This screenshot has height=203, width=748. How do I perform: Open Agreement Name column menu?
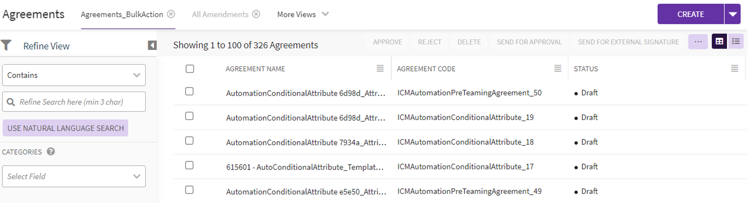(380, 69)
